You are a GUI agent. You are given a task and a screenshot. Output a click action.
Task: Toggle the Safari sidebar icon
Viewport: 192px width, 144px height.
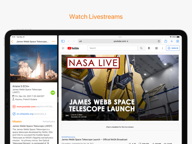[63, 41]
